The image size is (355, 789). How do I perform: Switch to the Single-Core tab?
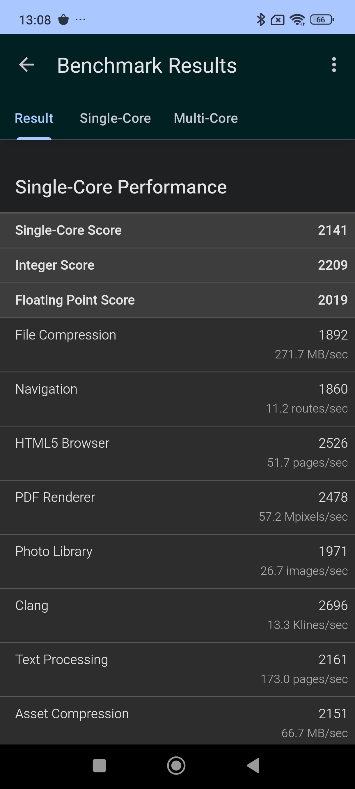click(x=115, y=118)
